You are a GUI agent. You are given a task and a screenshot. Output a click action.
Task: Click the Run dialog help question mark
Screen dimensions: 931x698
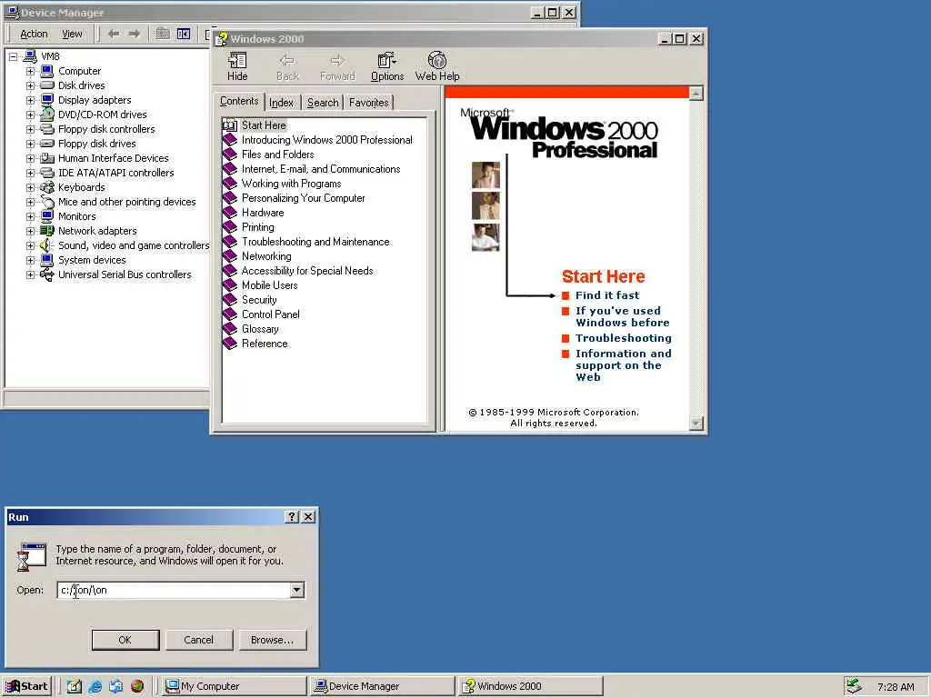tap(292, 517)
